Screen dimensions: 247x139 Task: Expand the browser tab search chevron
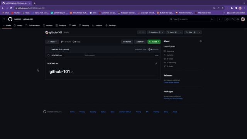coord(244,3)
